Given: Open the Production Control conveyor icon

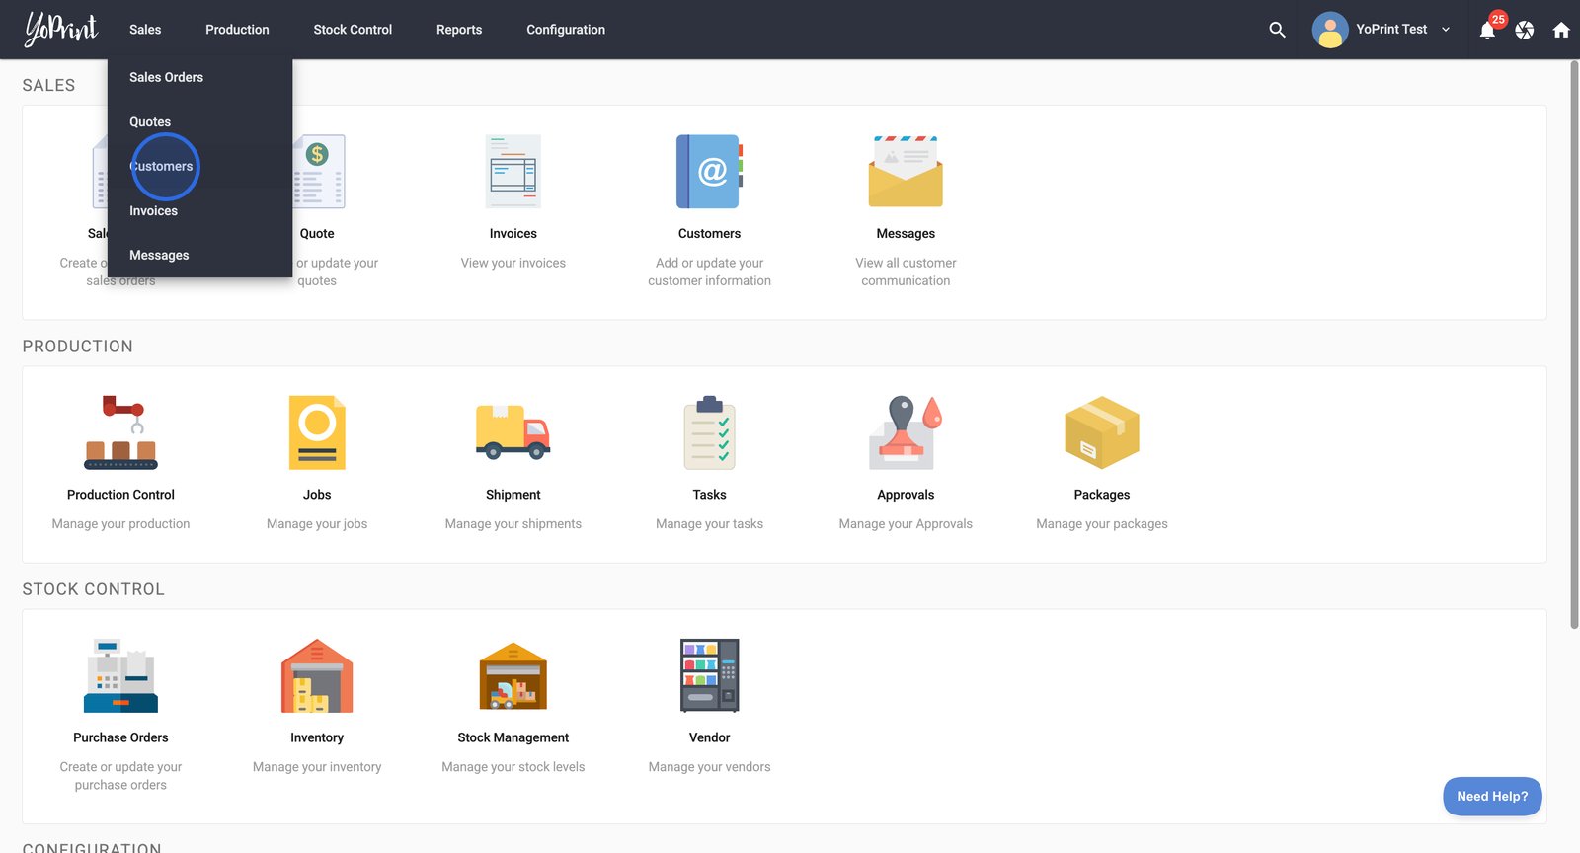Looking at the screenshot, I should coord(120,432).
